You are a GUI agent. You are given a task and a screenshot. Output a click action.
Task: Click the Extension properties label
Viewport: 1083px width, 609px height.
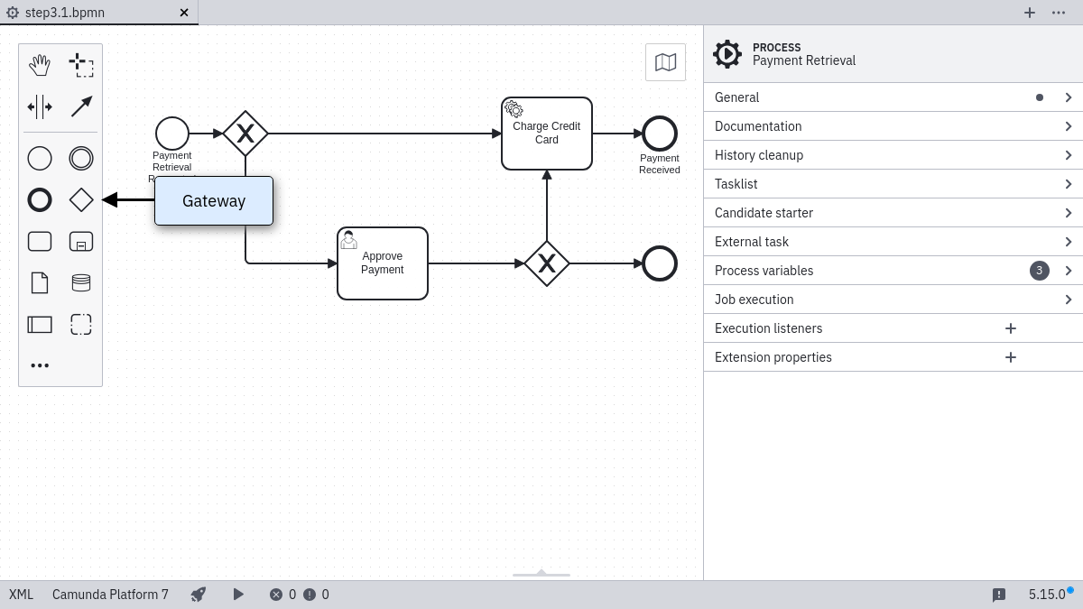tap(773, 357)
